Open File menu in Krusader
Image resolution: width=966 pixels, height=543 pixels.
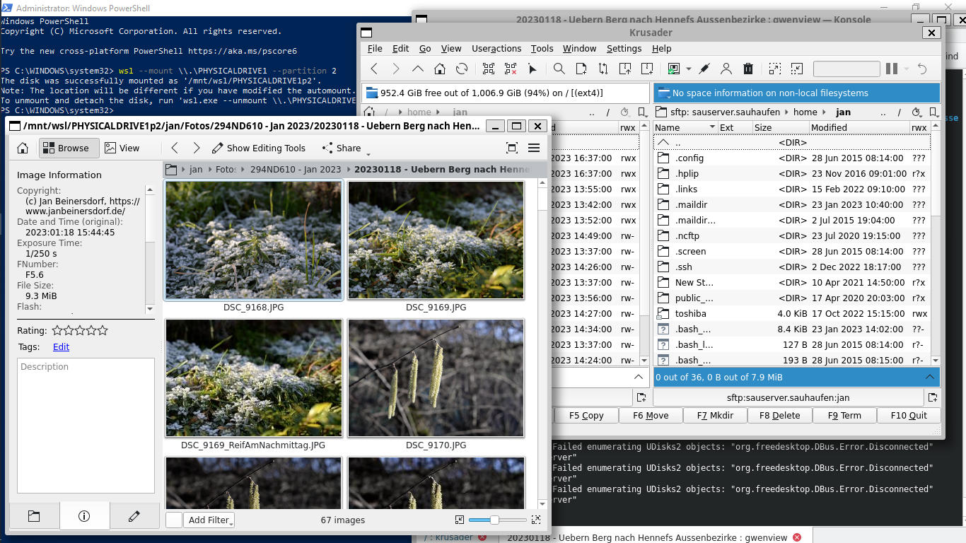(375, 48)
